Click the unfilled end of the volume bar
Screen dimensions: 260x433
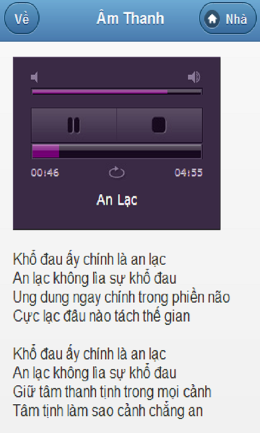[x=185, y=91]
